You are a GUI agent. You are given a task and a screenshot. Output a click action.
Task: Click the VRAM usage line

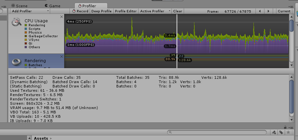pos(54,108)
